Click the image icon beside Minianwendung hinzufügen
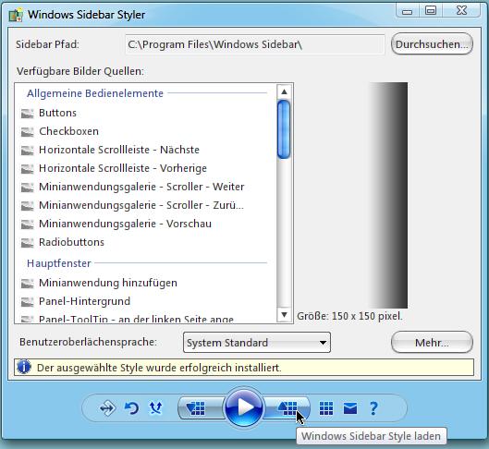Image resolution: width=489 pixels, height=449 pixels. pos(27,284)
